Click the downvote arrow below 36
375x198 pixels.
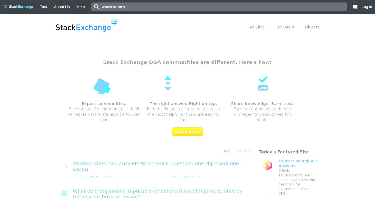[168, 88]
